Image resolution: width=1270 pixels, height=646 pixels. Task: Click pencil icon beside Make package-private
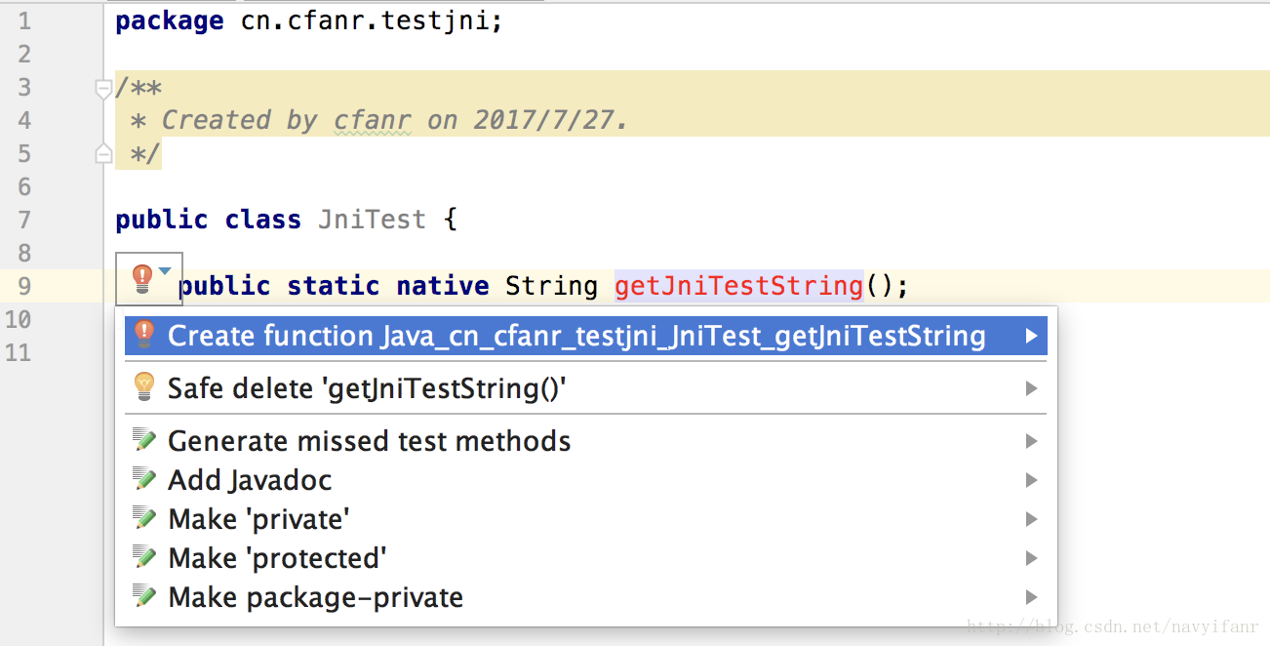[x=144, y=597]
